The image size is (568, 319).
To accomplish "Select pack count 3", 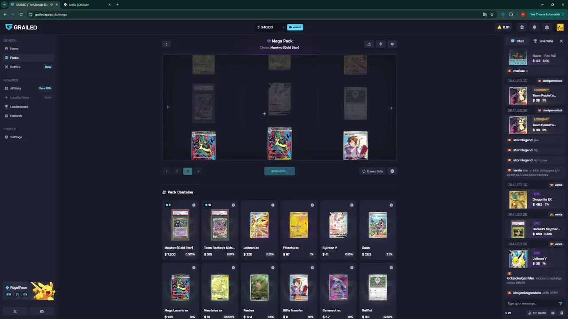I will [188, 171].
